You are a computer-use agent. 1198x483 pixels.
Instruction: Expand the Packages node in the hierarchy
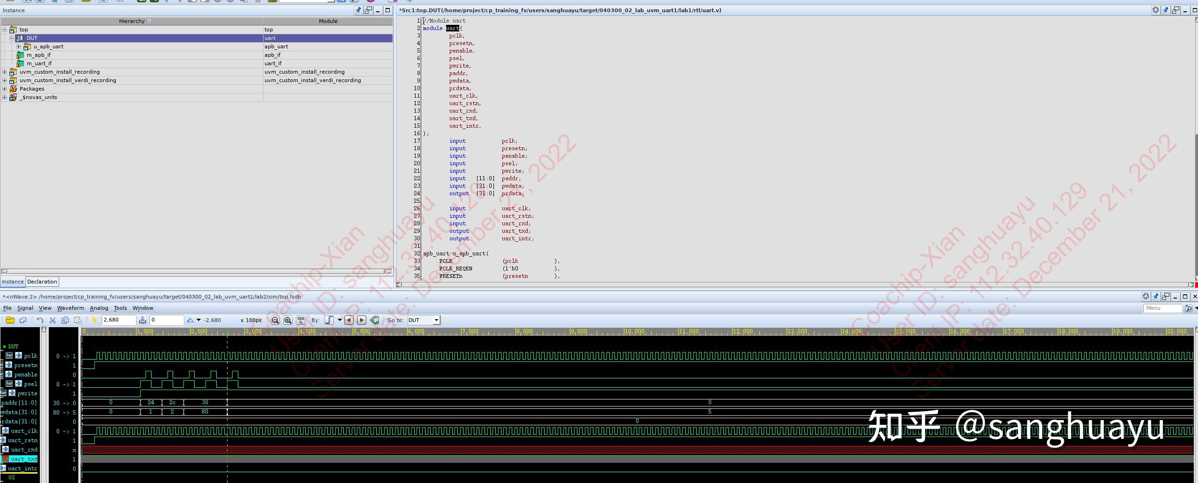click(x=5, y=89)
